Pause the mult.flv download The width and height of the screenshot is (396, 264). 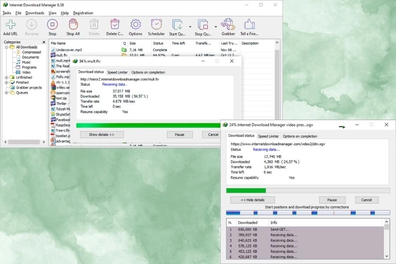pos(180,135)
